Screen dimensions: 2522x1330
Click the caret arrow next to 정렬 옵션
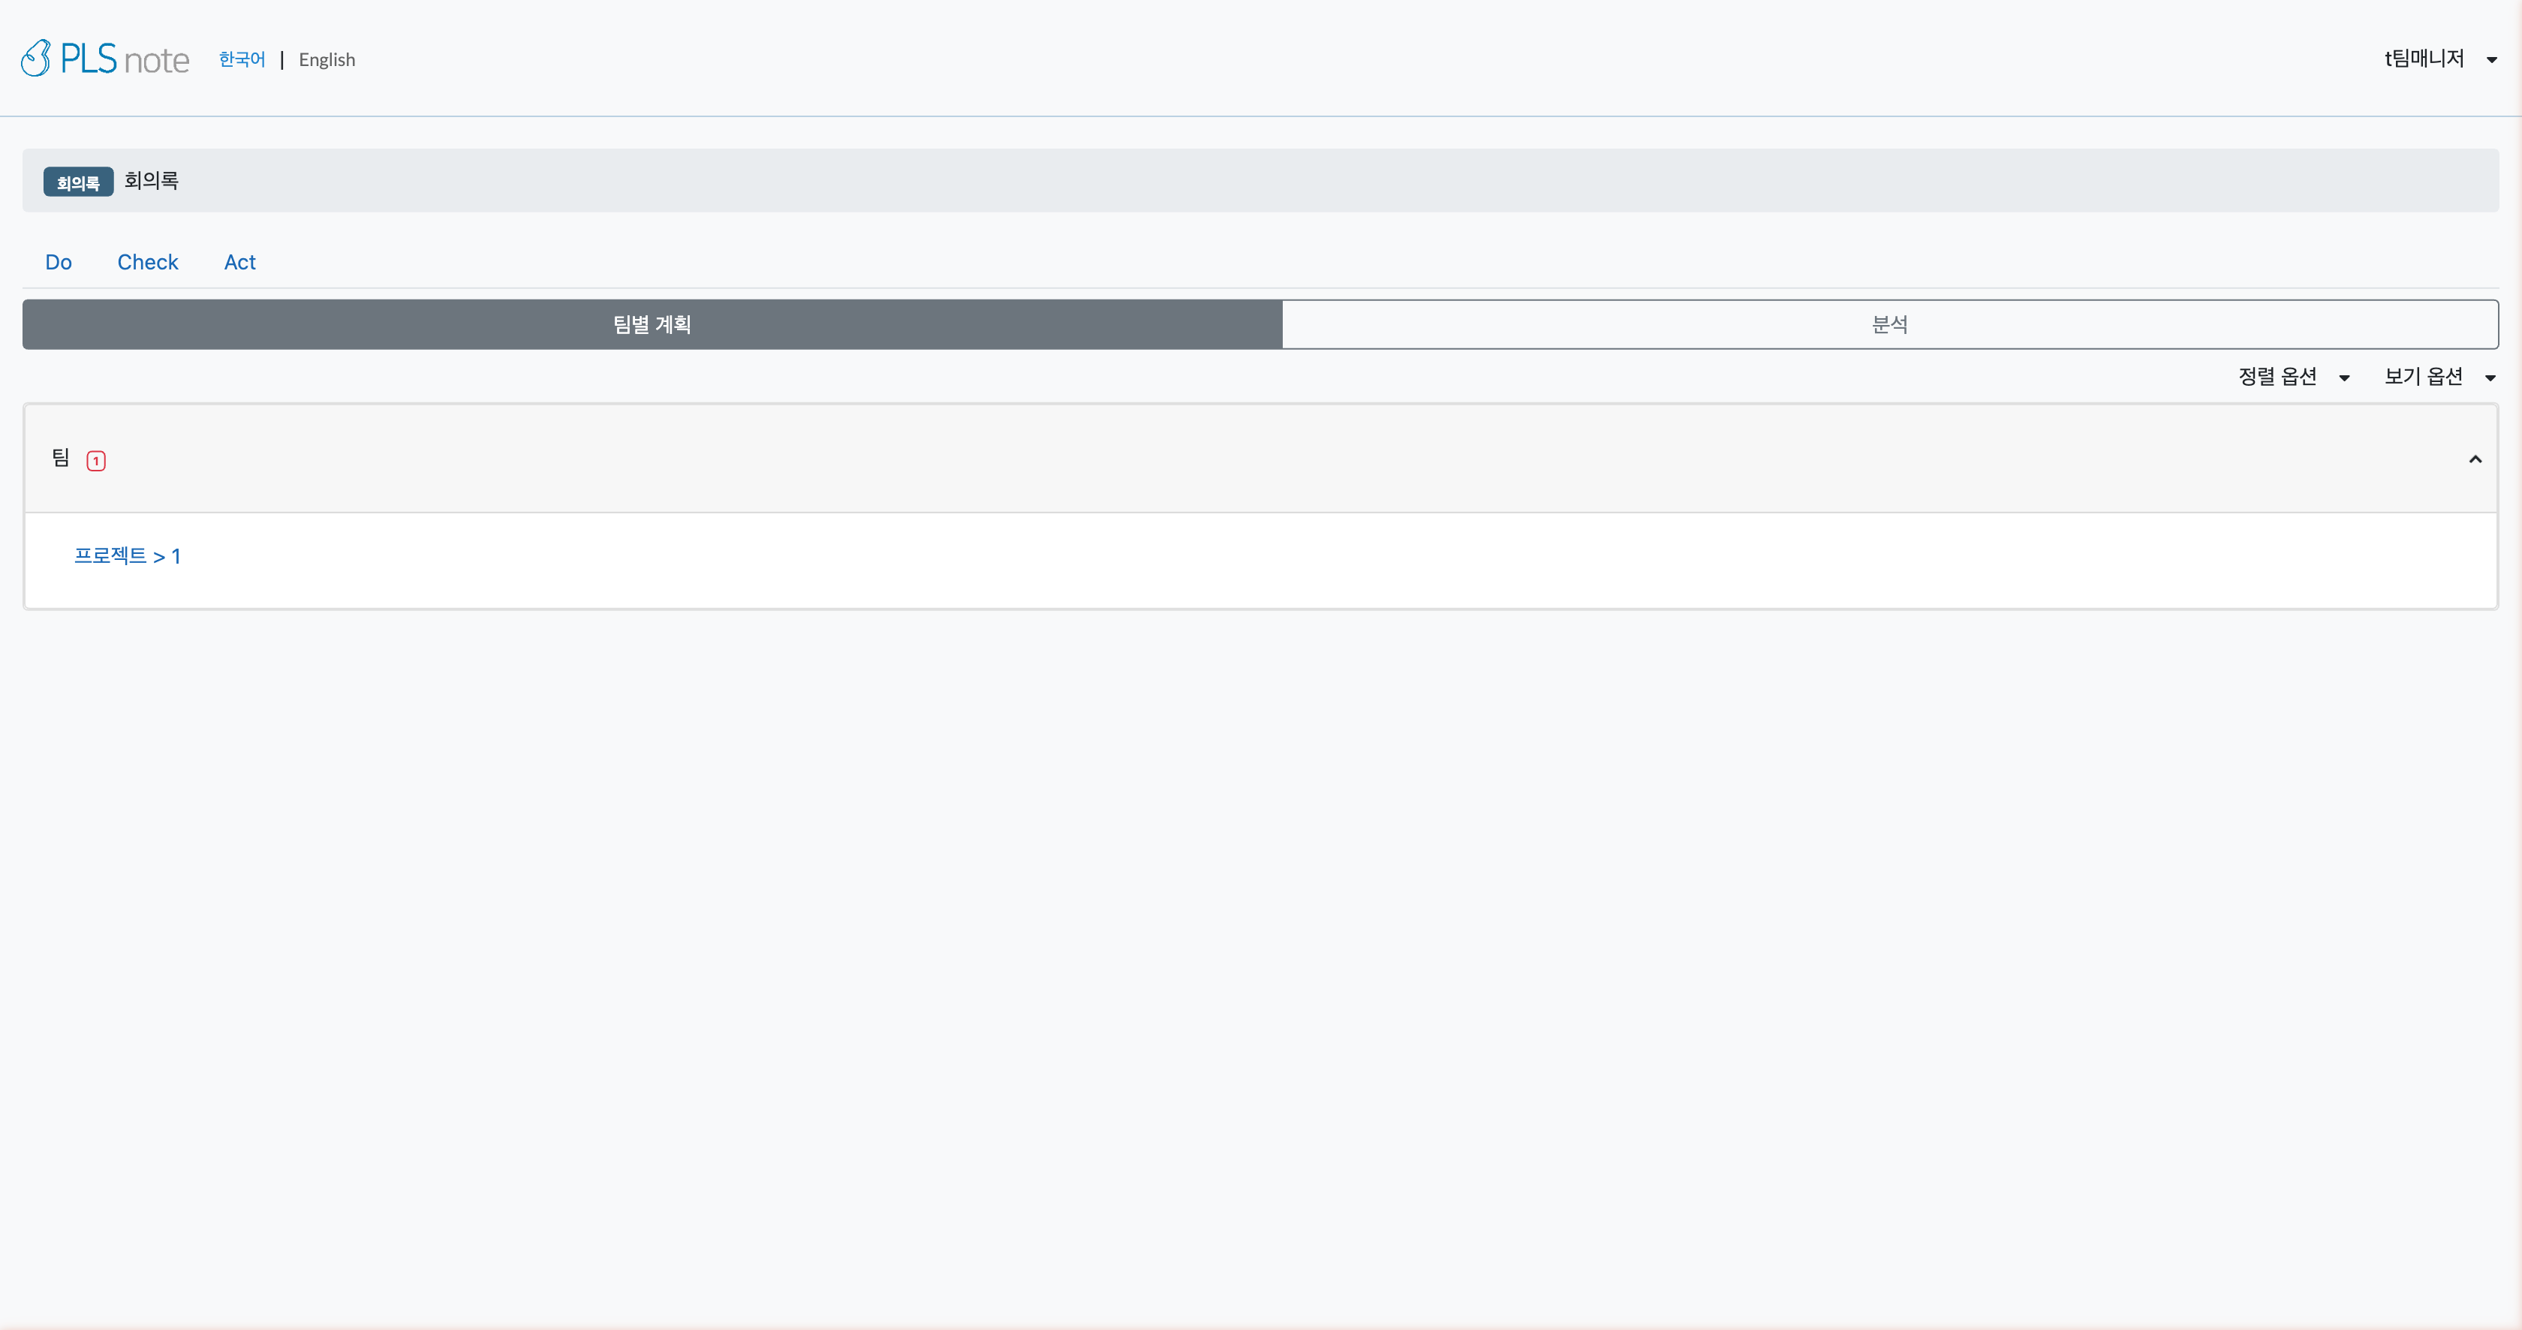click(x=2344, y=378)
